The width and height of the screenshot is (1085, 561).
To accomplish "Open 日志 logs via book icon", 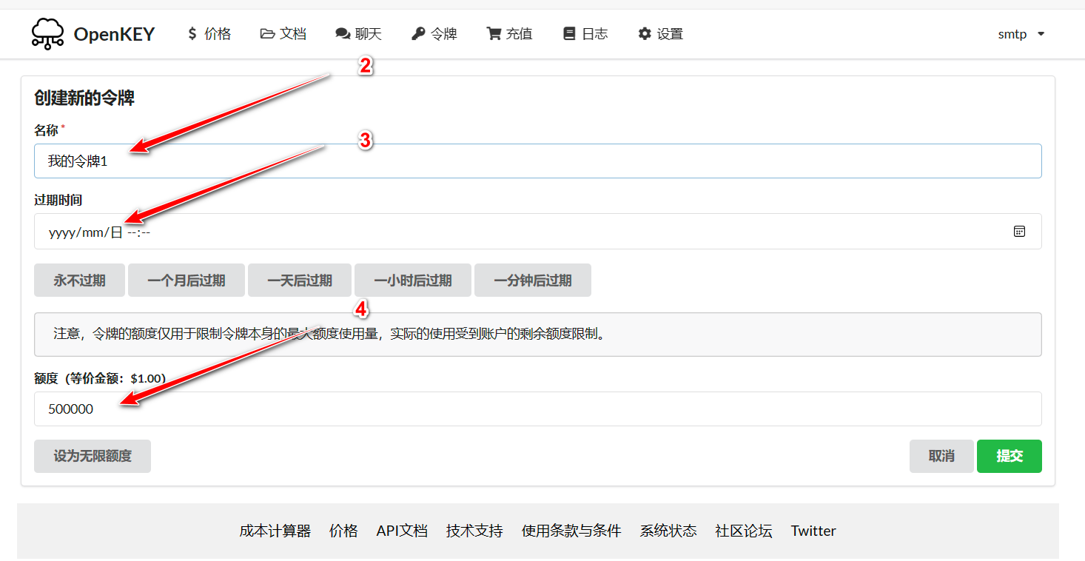I will (569, 34).
